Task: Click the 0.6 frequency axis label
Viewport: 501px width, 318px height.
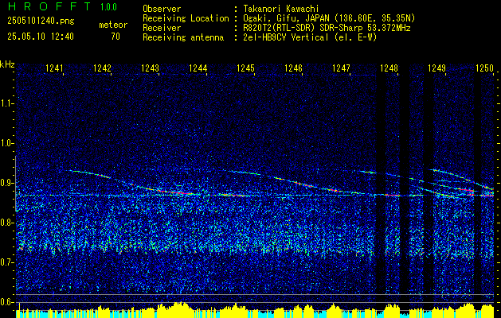Action: click(7, 302)
